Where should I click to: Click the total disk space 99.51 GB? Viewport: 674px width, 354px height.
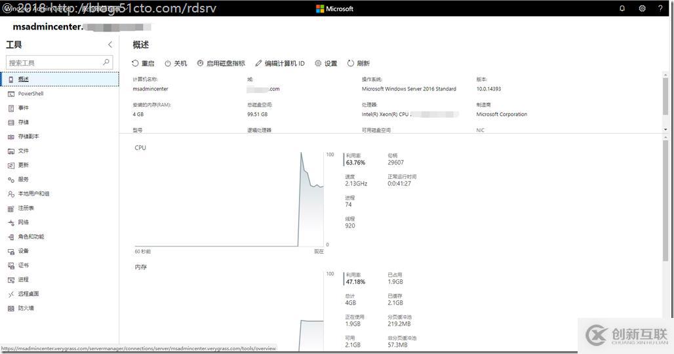pos(258,114)
